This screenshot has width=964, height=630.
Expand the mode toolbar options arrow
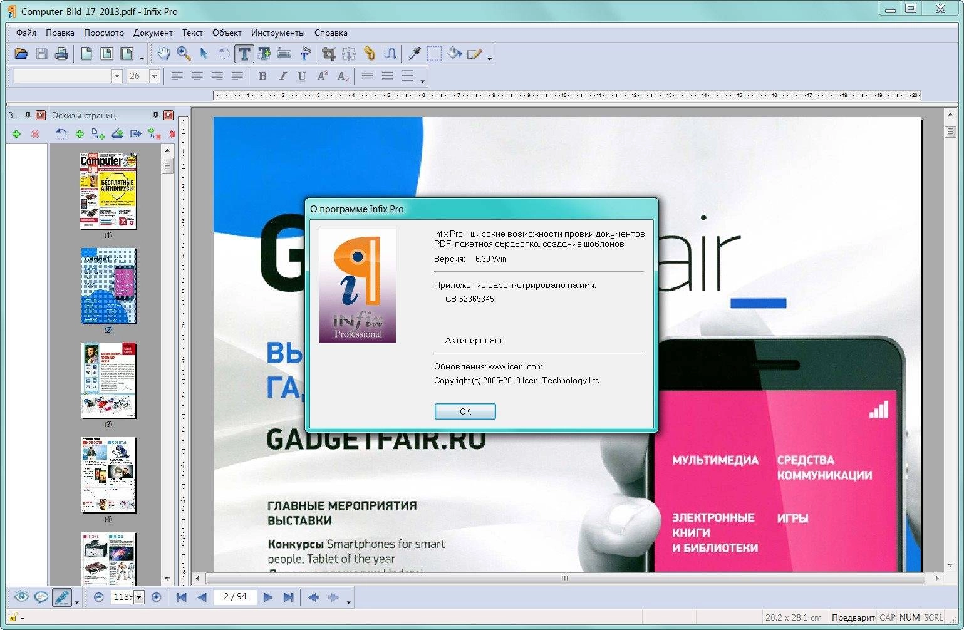coord(77,602)
